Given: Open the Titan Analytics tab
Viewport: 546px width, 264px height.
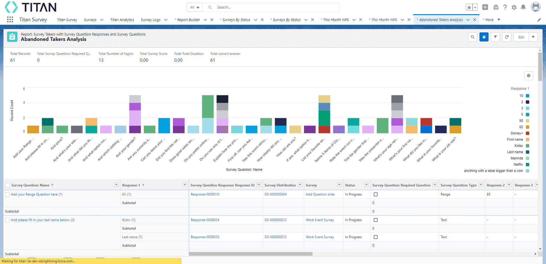Looking at the screenshot, I should click(122, 20).
